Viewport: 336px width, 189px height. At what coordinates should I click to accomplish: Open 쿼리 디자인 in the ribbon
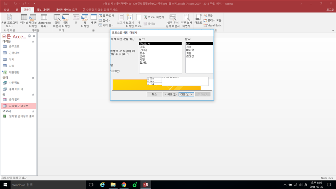[66, 21]
